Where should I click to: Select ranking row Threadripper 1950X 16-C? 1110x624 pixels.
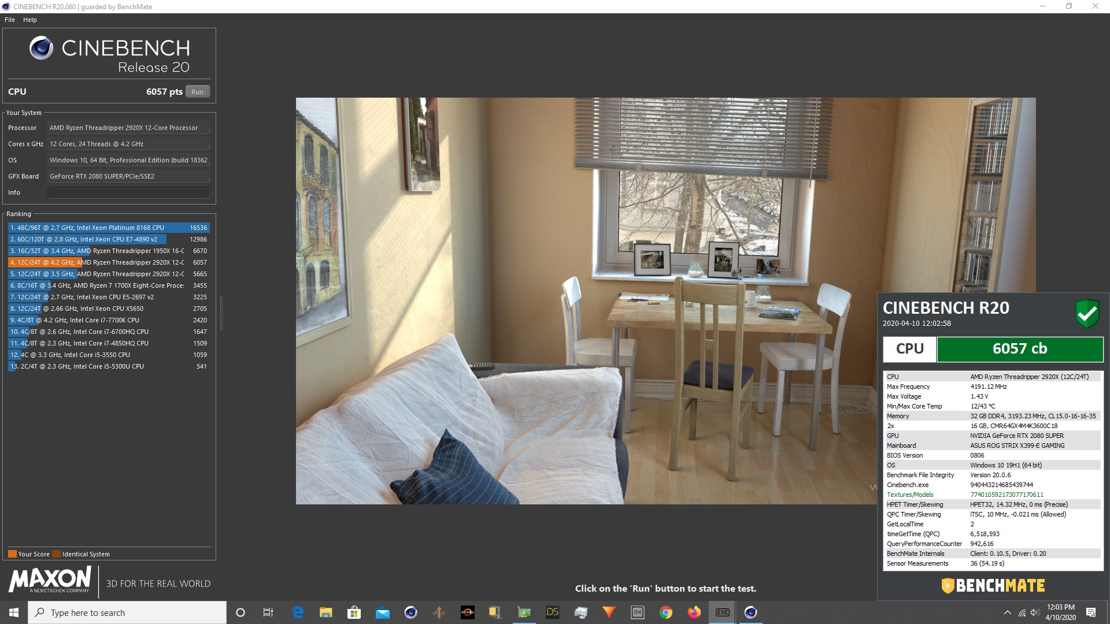point(109,251)
